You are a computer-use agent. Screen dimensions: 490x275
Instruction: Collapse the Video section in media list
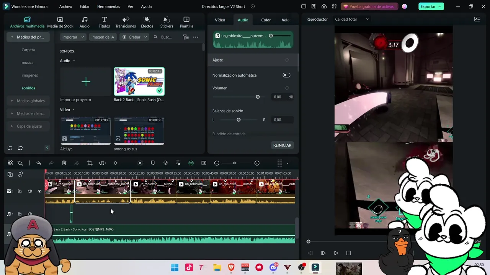click(73, 110)
